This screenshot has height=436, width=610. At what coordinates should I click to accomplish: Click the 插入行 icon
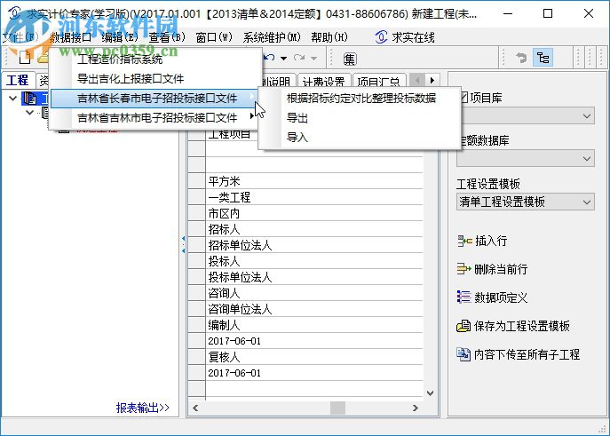click(464, 242)
